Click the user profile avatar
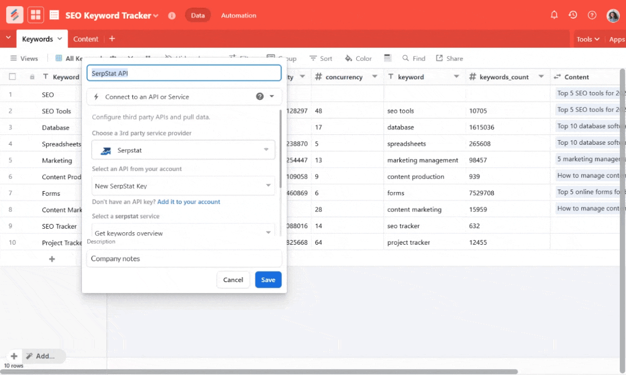This screenshot has width=626, height=375. pos(613,16)
